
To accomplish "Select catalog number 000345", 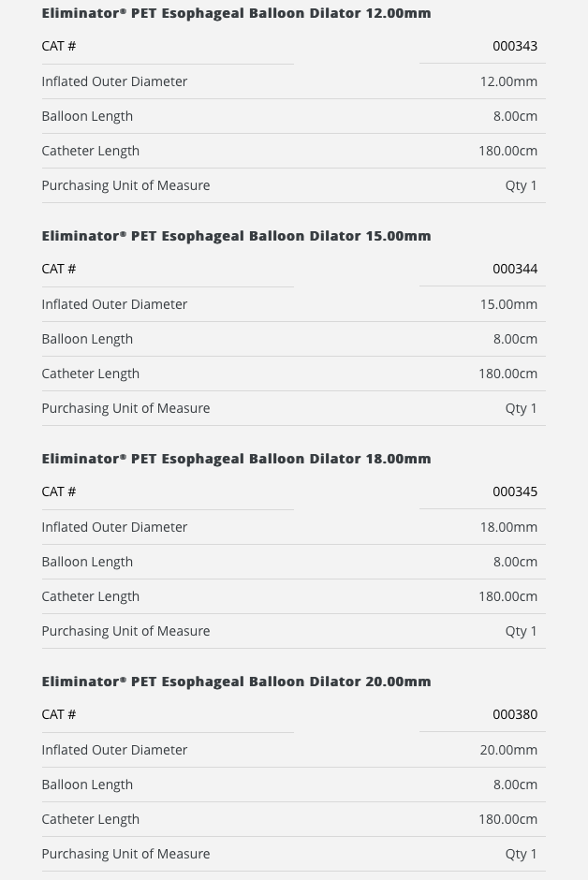I will tap(515, 491).
